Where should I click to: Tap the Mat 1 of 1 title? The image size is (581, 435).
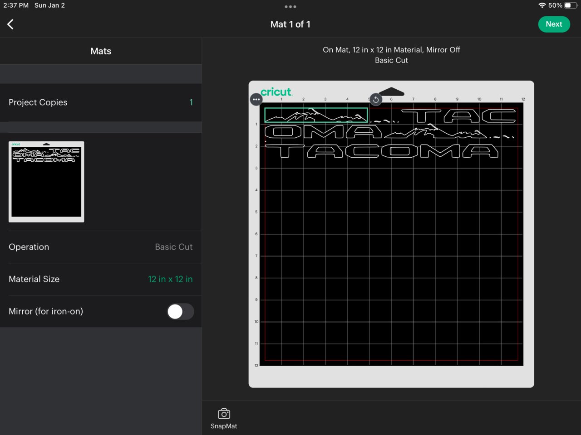point(290,24)
